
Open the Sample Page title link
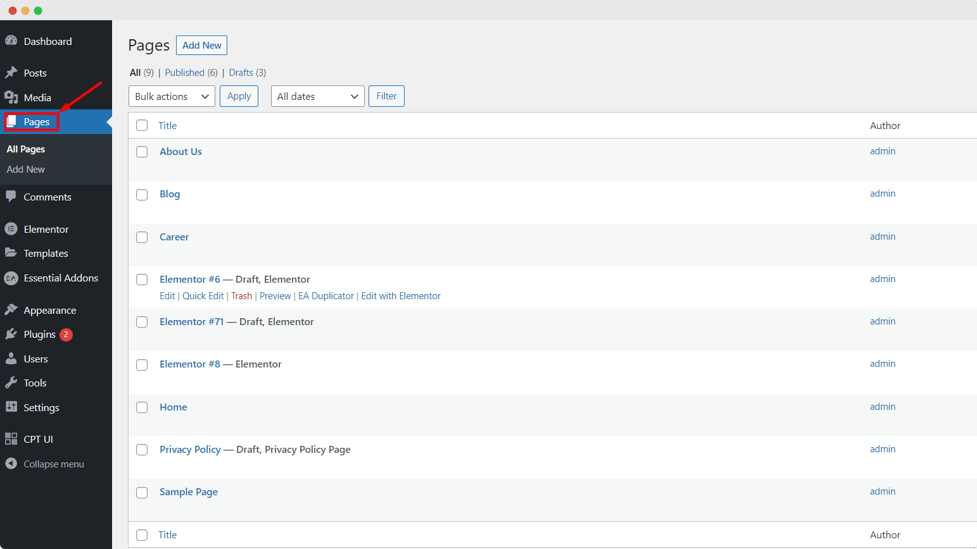tap(188, 491)
